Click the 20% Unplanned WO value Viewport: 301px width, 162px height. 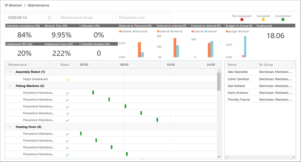(x=25, y=53)
